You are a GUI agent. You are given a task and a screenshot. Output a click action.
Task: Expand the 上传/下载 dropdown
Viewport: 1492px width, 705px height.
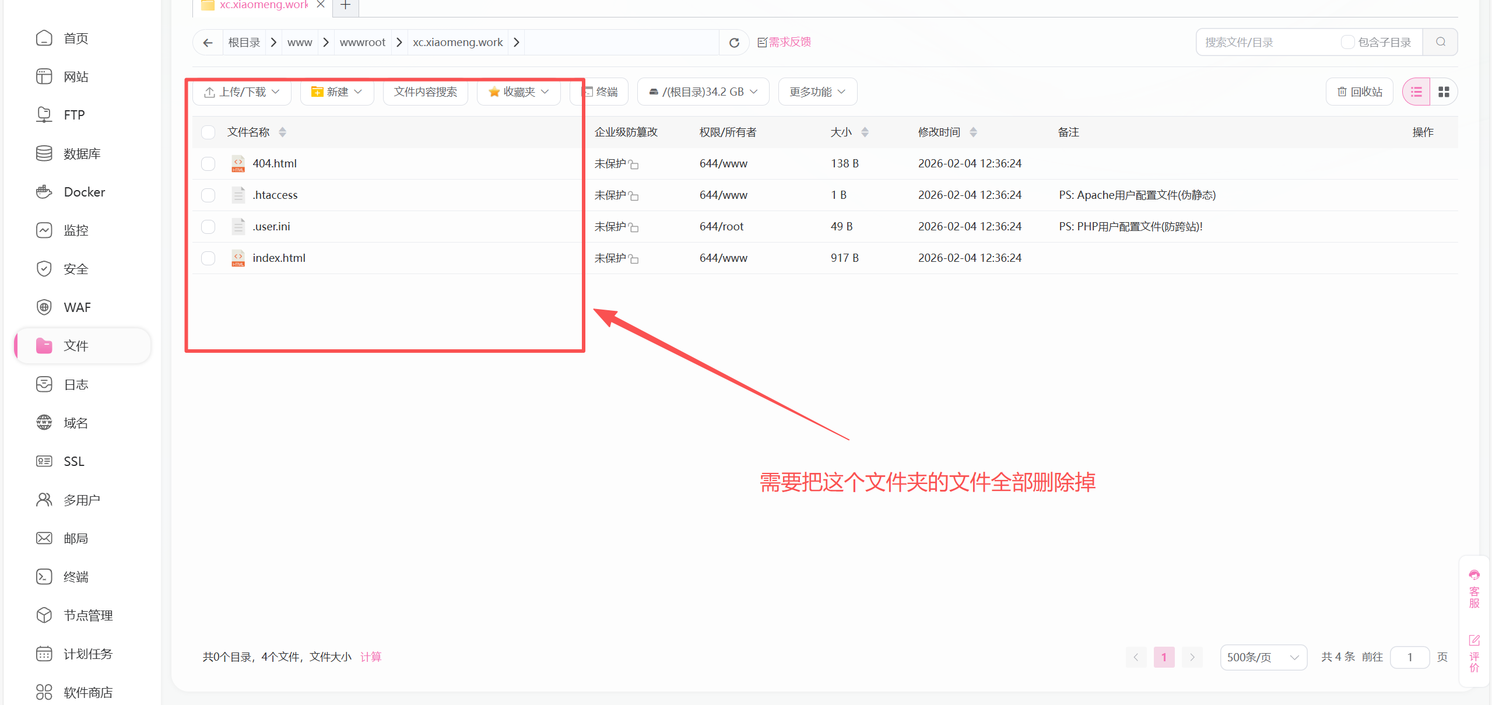coord(242,92)
